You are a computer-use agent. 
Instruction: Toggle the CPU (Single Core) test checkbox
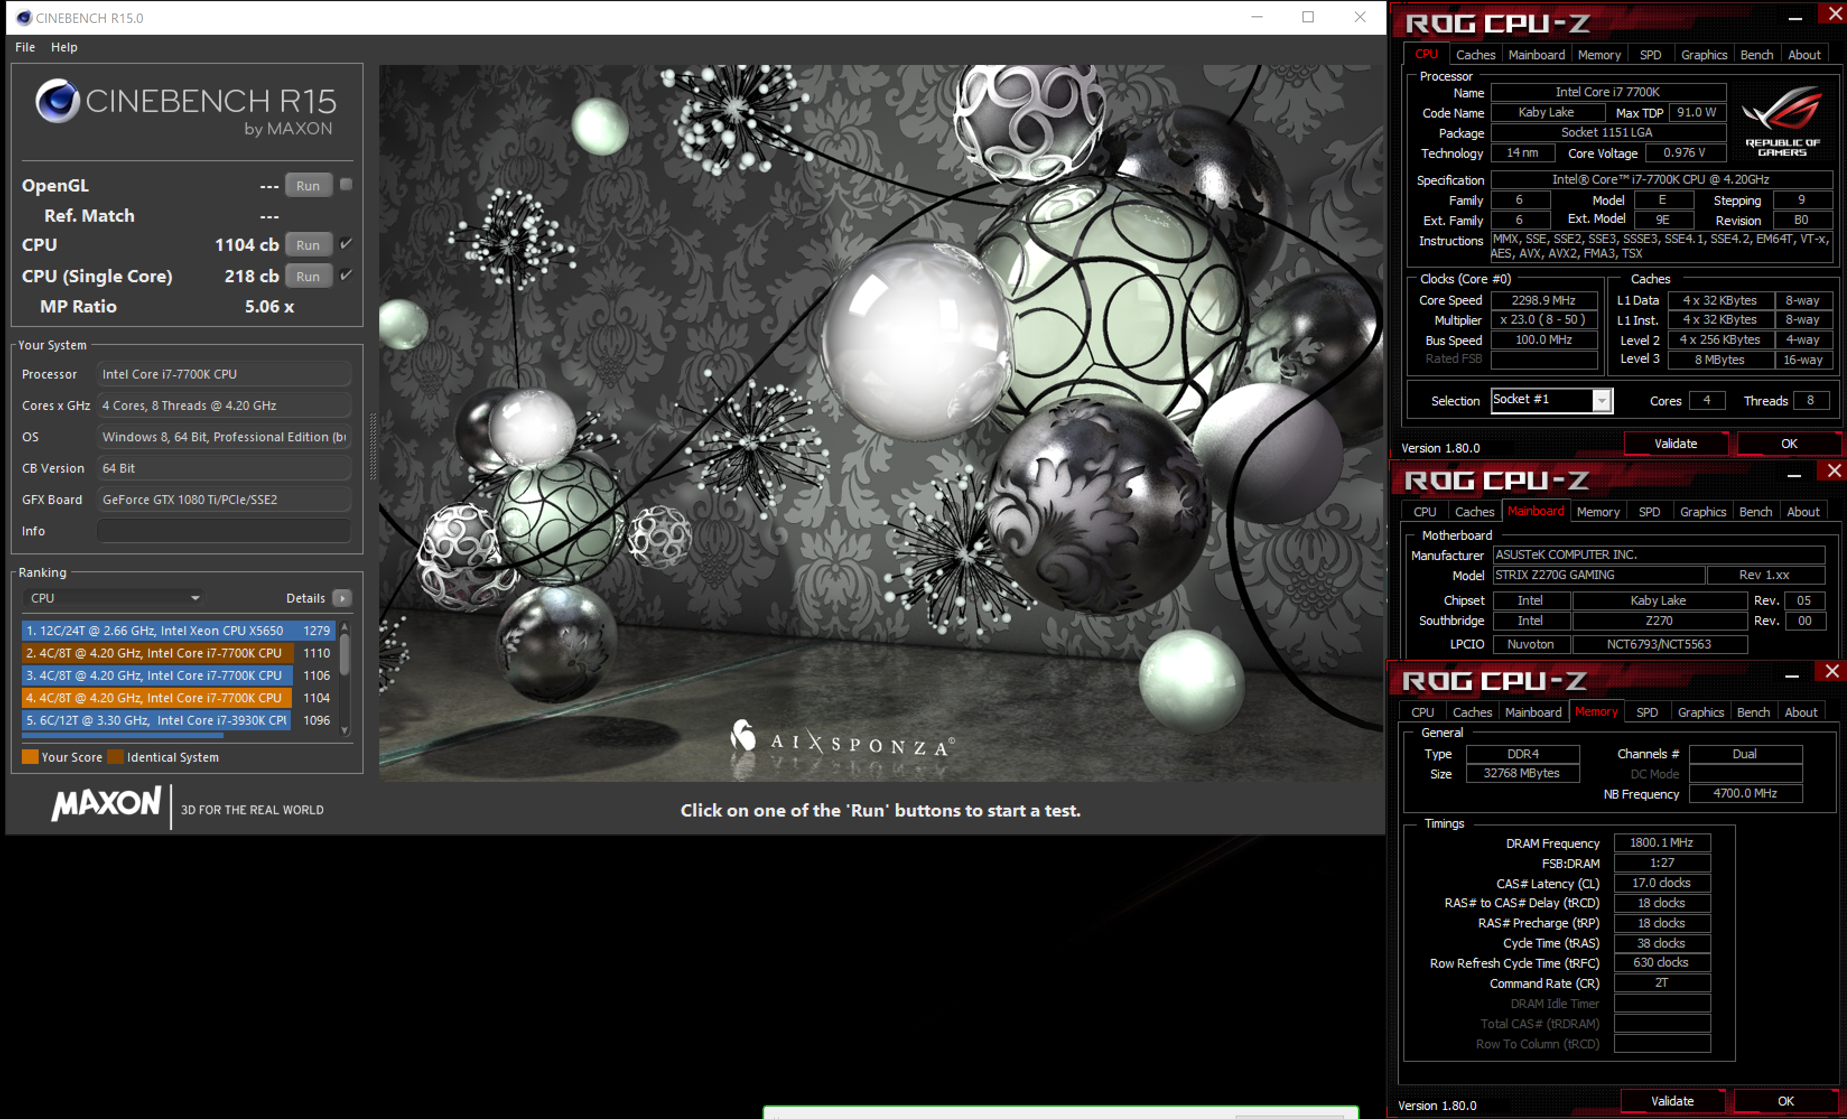click(346, 275)
